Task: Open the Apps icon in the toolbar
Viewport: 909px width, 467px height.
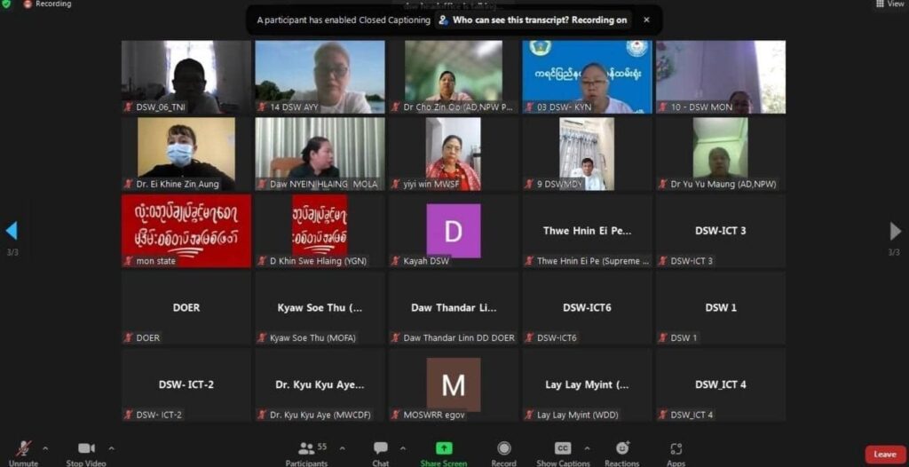Action: coord(676,448)
